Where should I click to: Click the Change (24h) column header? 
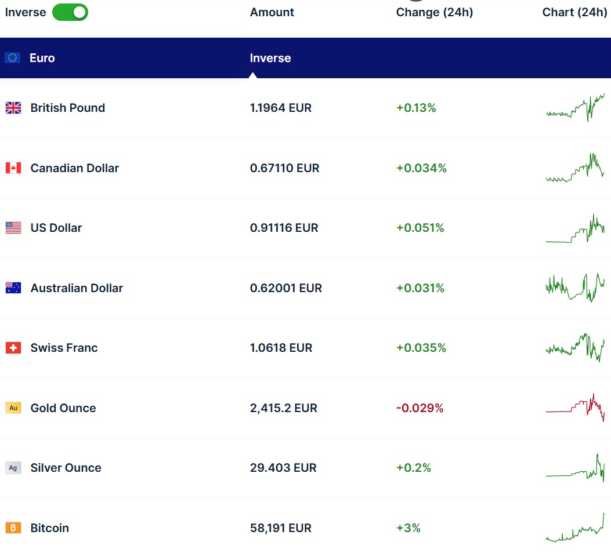click(434, 12)
